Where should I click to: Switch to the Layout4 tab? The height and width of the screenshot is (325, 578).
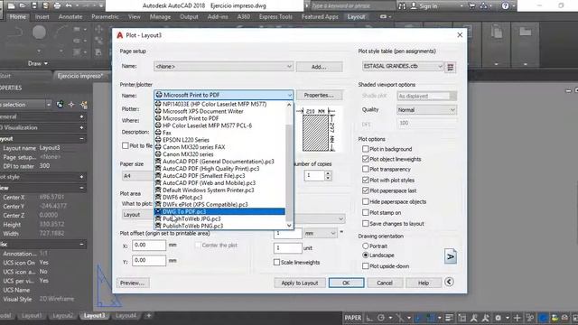click(126, 316)
